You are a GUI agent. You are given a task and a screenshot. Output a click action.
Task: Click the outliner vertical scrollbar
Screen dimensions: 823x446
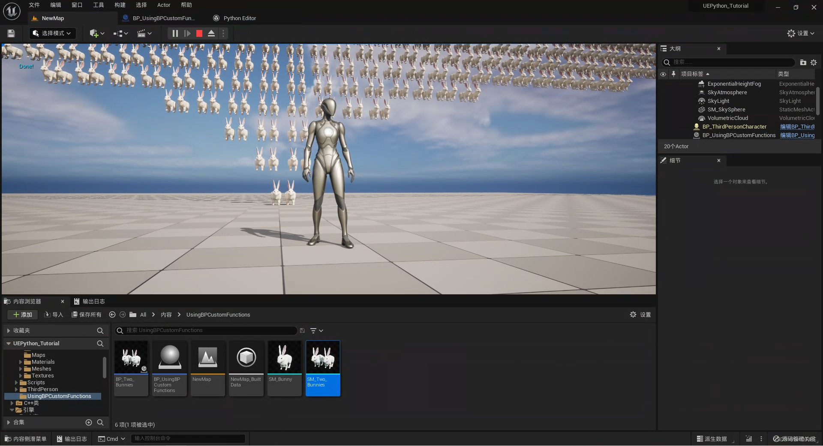pyautogui.click(x=818, y=101)
